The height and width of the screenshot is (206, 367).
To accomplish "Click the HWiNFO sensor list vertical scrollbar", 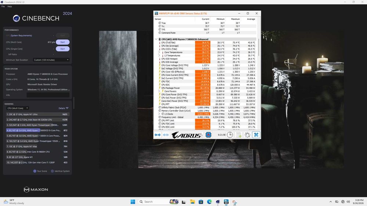I will (x=259, y=47).
